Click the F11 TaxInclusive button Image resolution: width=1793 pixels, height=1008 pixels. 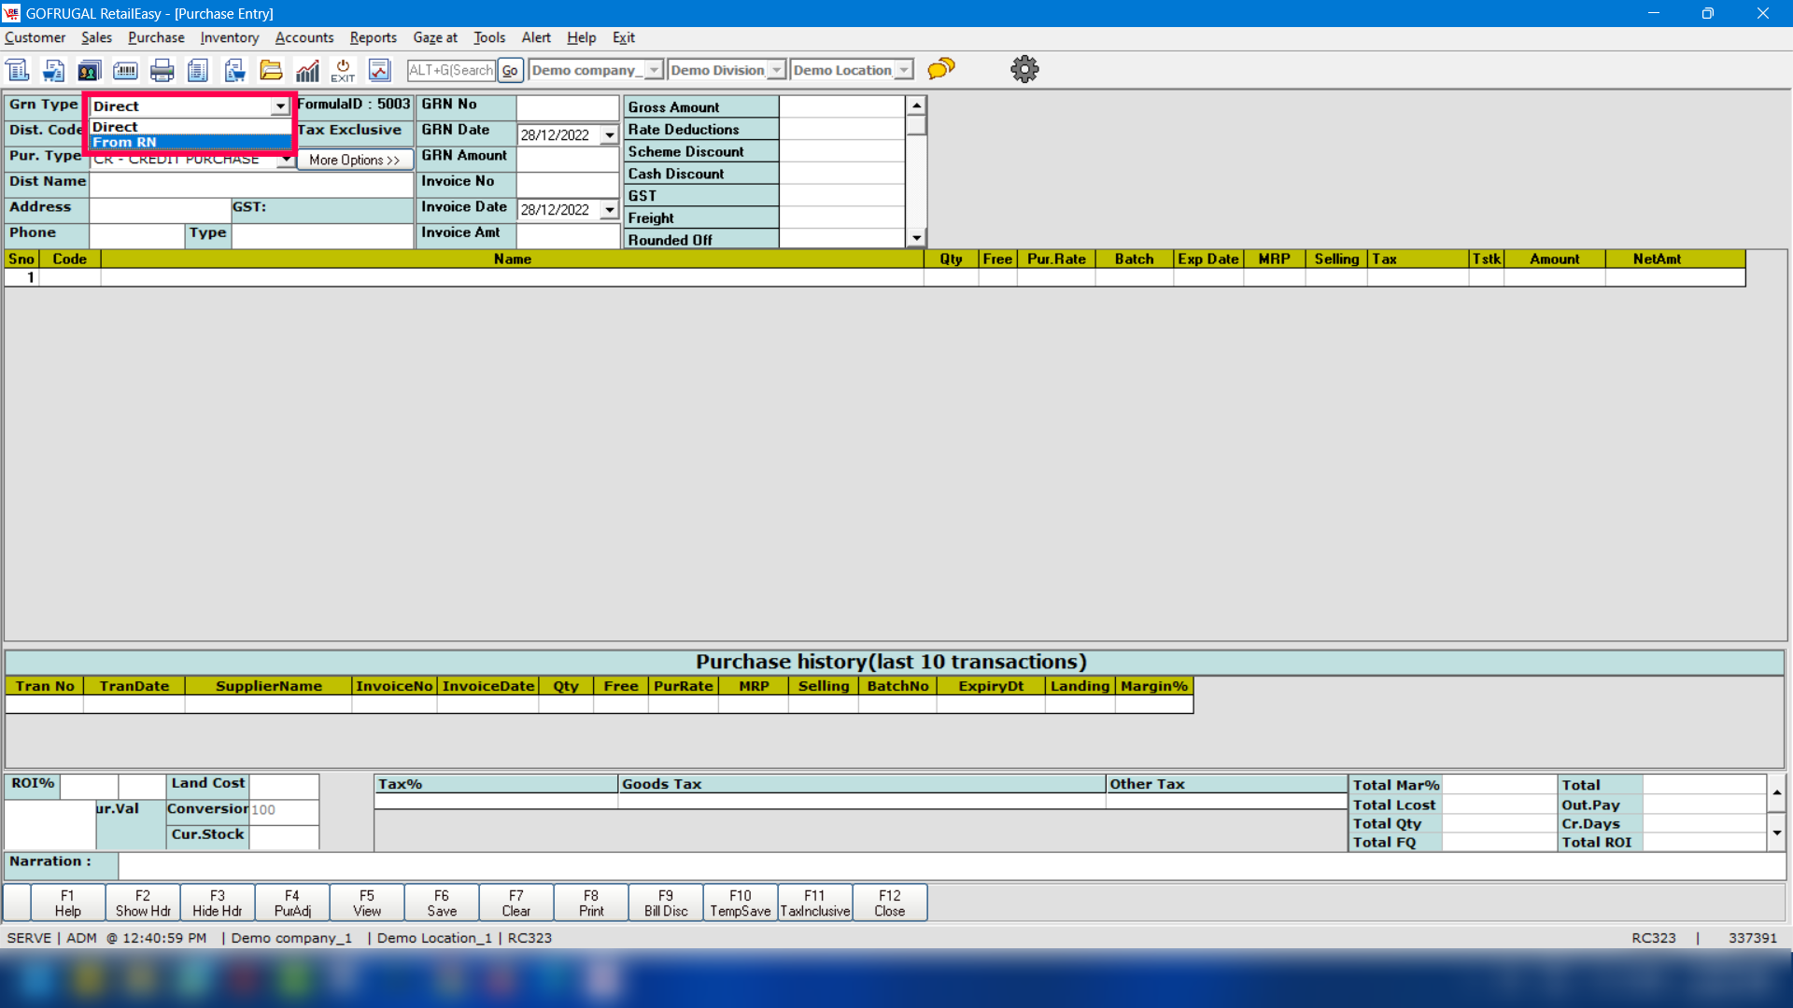click(814, 903)
